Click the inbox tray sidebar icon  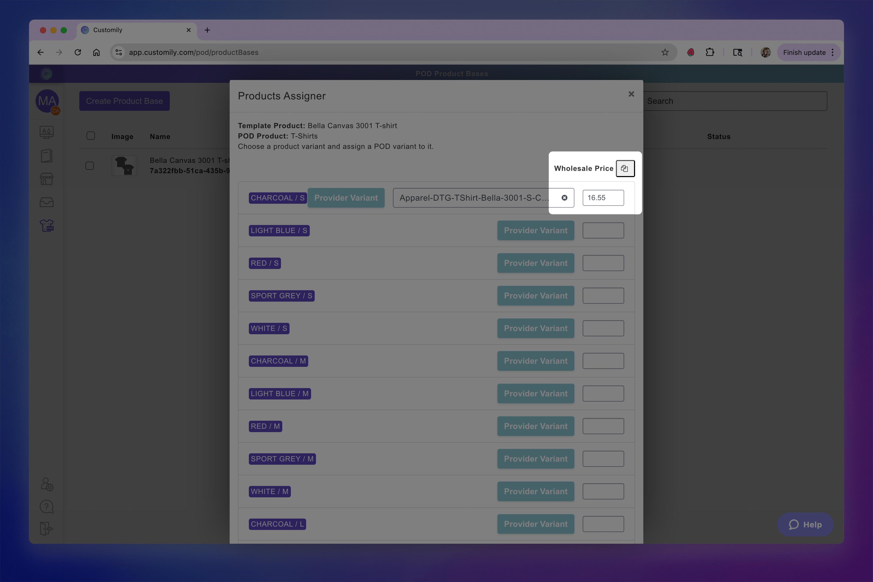tap(46, 202)
